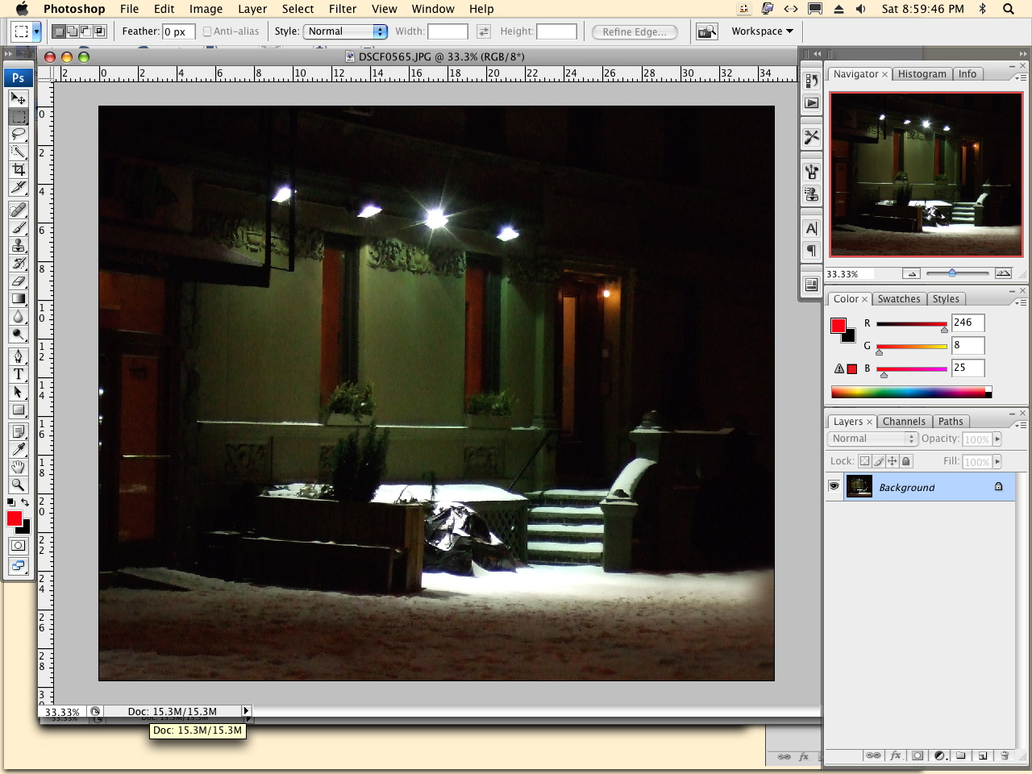Viewport: 1032px width, 774px height.
Task: Open the status bar info arrow
Action: [247, 711]
